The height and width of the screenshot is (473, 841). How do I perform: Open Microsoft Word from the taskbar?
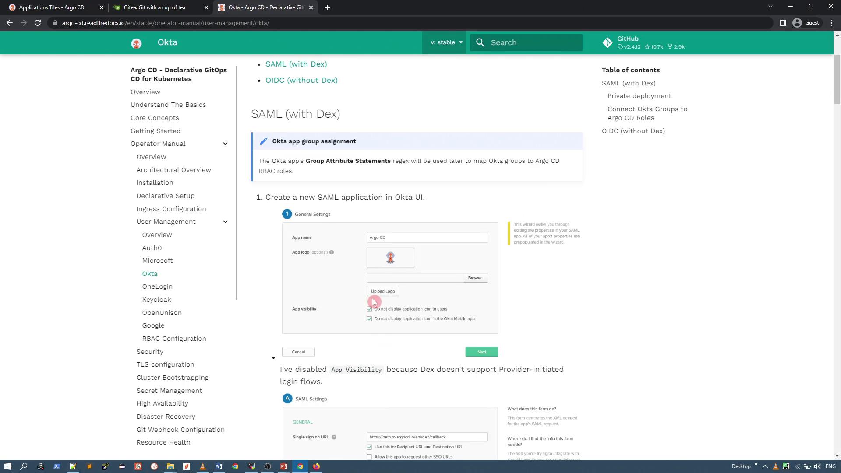point(219,466)
